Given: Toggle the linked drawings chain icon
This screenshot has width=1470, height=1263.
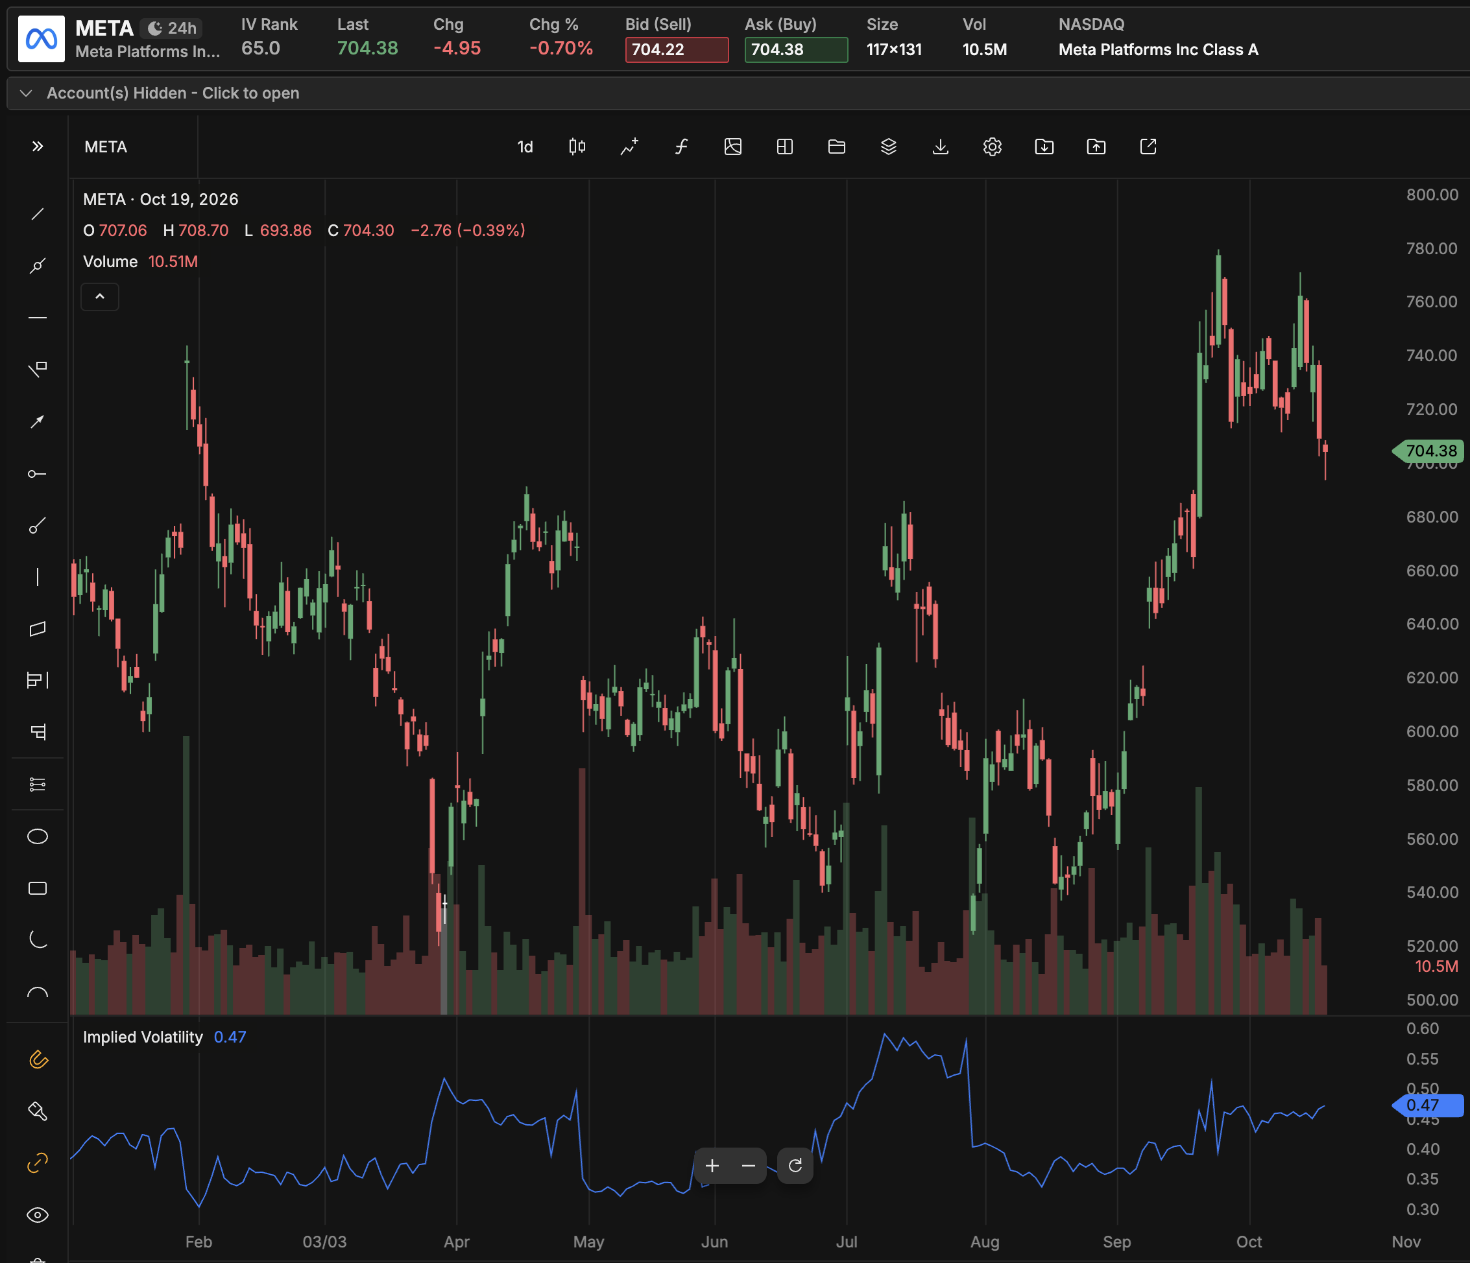Looking at the screenshot, I should point(38,1163).
